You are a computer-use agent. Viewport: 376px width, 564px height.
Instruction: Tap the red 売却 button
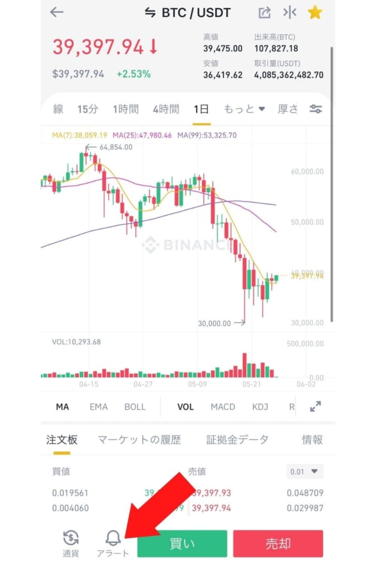pyautogui.click(x=278, y=544)
